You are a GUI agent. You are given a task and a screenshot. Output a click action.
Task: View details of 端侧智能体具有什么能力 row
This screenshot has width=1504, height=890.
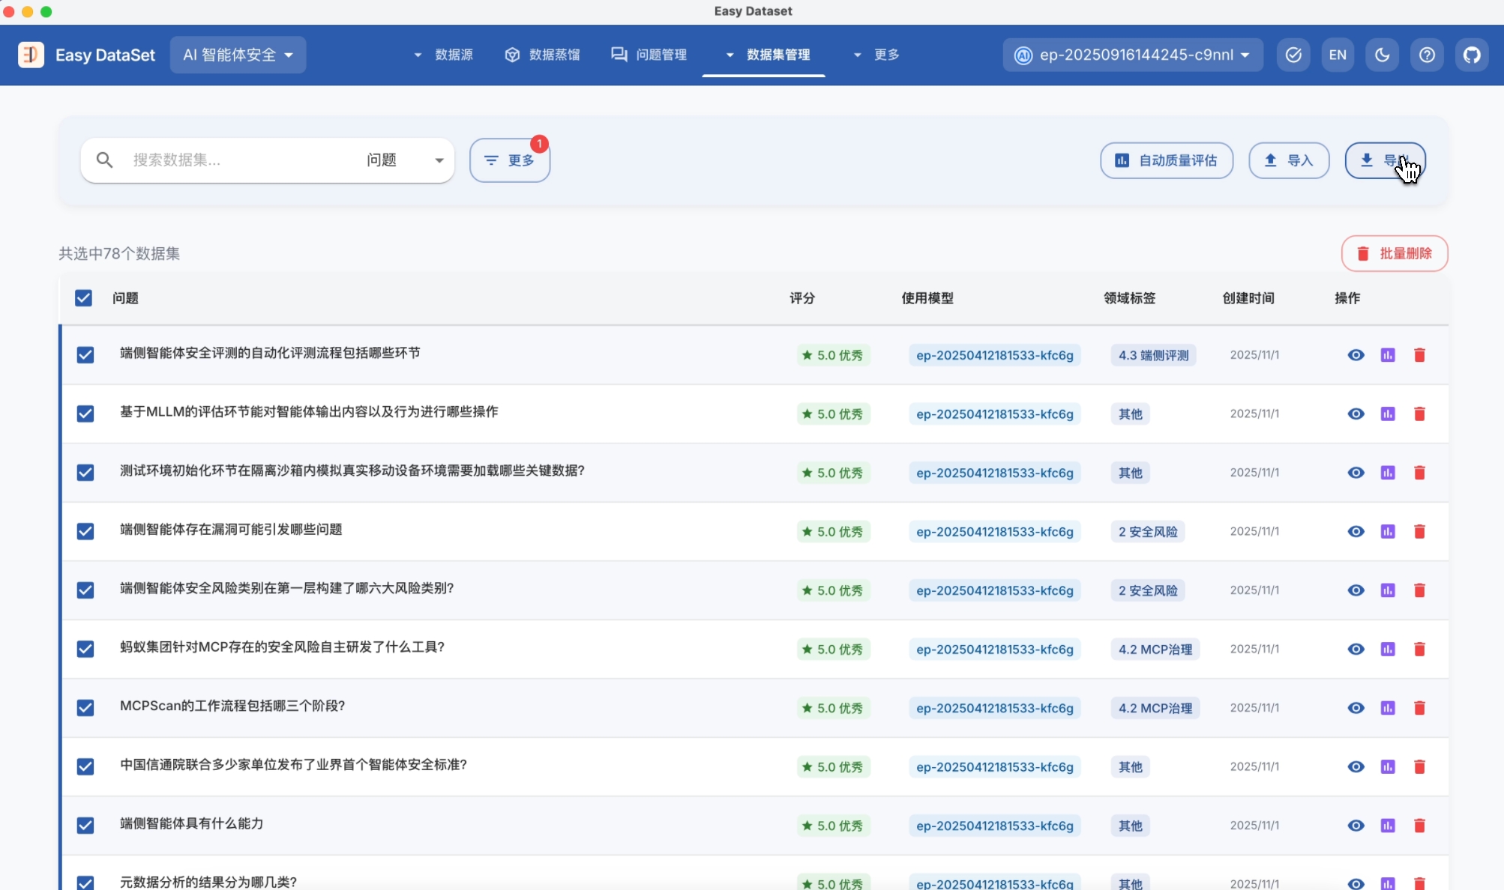(x=1356, y=826)
